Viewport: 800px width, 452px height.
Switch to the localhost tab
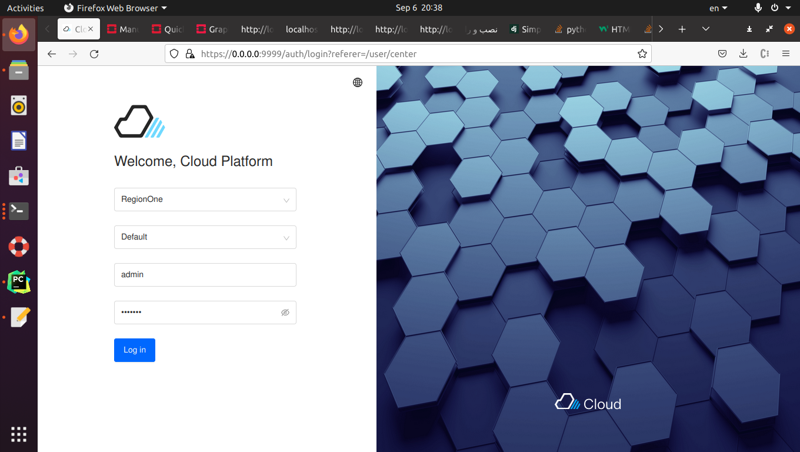click(x=301, y=29)
